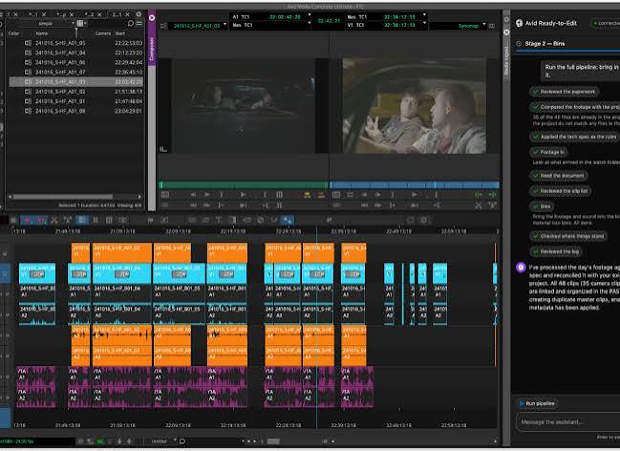Image resolution: width=620 pixels, height=451 pixels.
Task: Open the 'Read the document' step
Action: pos(559,176)
